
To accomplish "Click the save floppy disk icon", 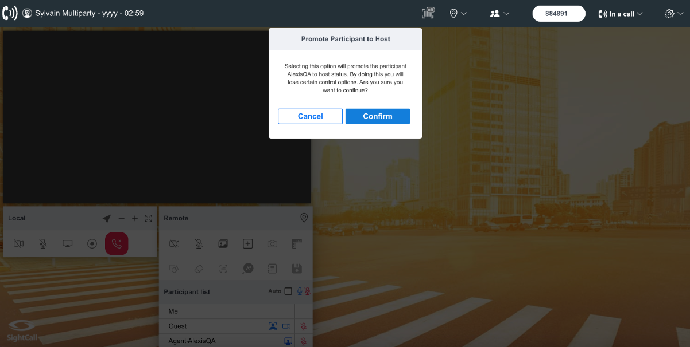I will click(x=297, y=268).
